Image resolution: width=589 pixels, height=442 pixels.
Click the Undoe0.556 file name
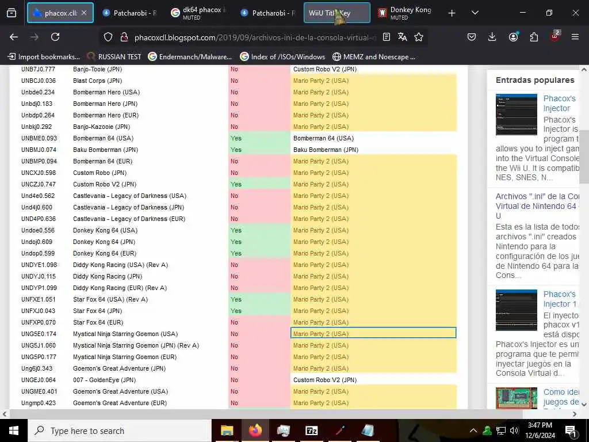tap(37, 230)
